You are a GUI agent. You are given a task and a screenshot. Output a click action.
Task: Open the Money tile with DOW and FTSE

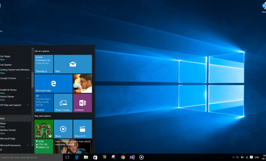click(x=44, y=147)
